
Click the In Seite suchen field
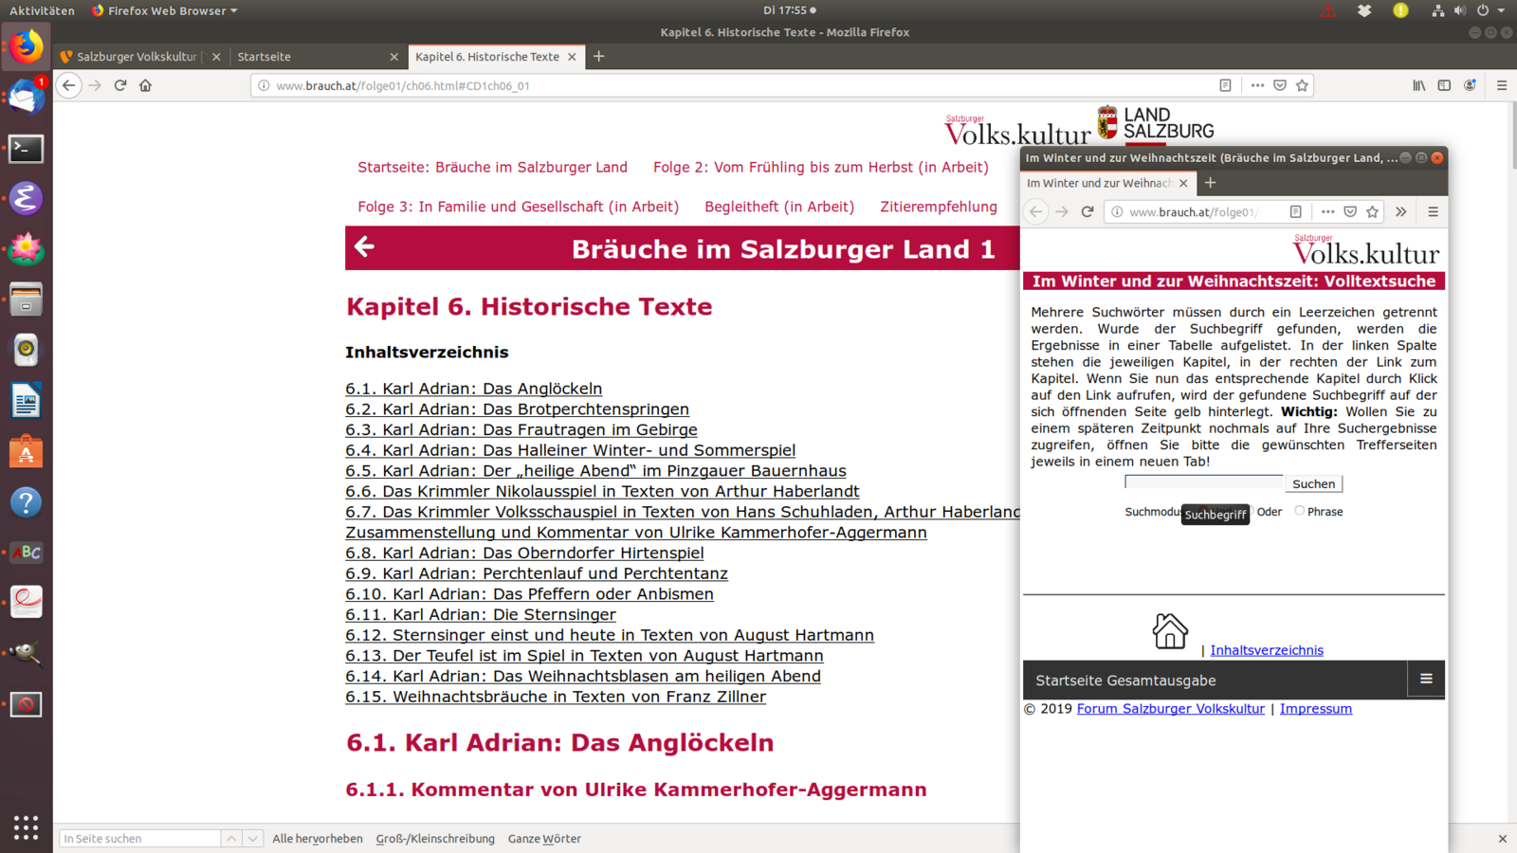[x=139, y=839]
